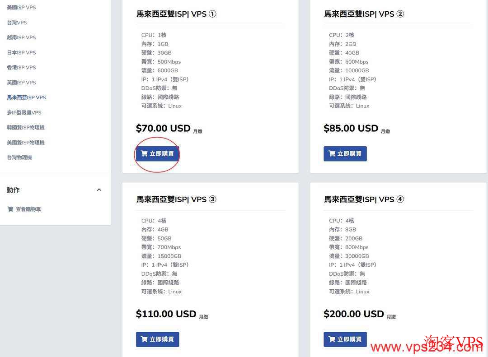Click 立即購買 under the $200.00 plan
The height and width of the screenshot is (357, 488).
pos(345,339)
